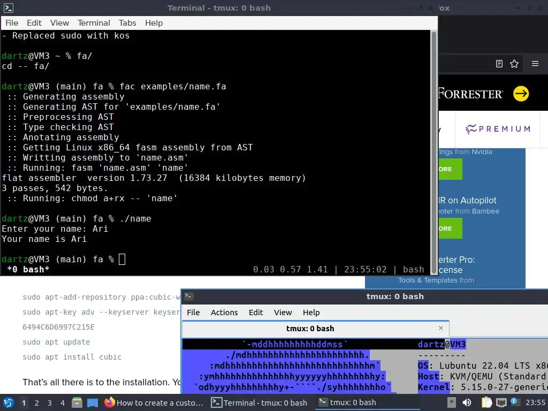Open the Edit menu in the lower terminal window
Screen dimensions: 548x411
point(255,313)
